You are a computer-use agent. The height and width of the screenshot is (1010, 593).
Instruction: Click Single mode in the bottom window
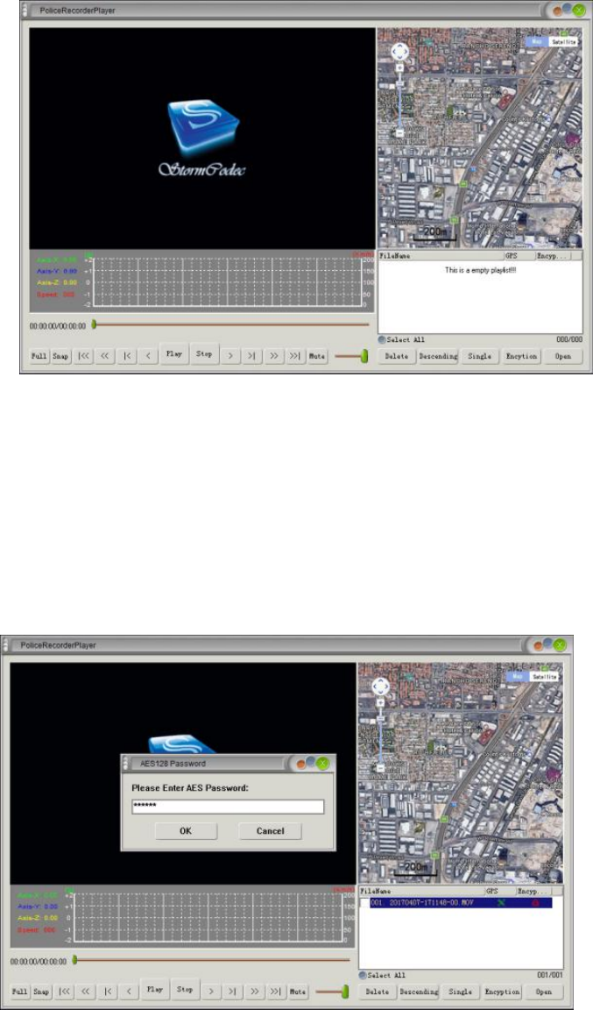pyautogui.click(x=461, y=992)
